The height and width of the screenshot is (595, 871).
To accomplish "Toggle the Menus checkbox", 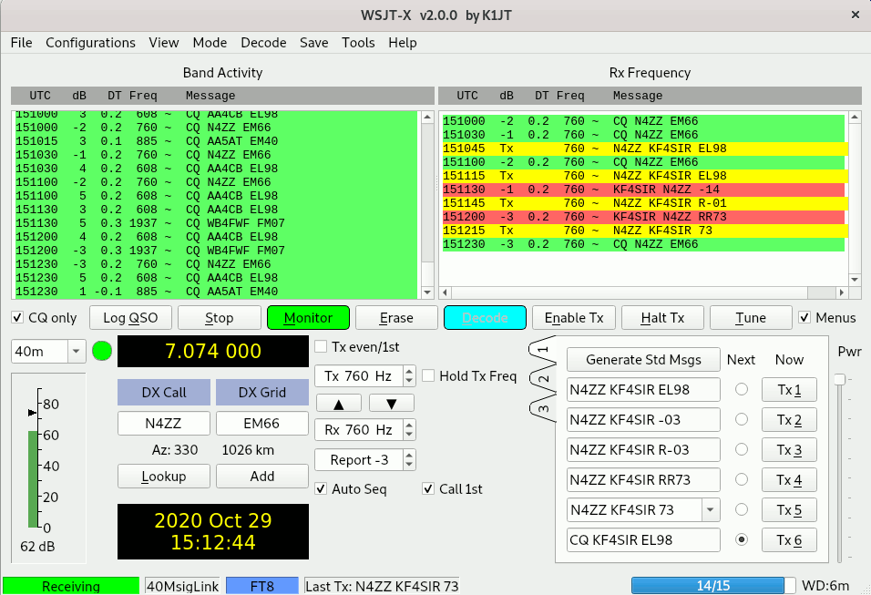I will [x=804, y=318].
